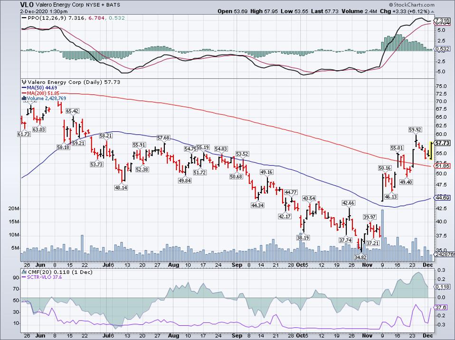The image size is (455, 340).
Task: Click the 38.19 price label
Action: [303, 238]
